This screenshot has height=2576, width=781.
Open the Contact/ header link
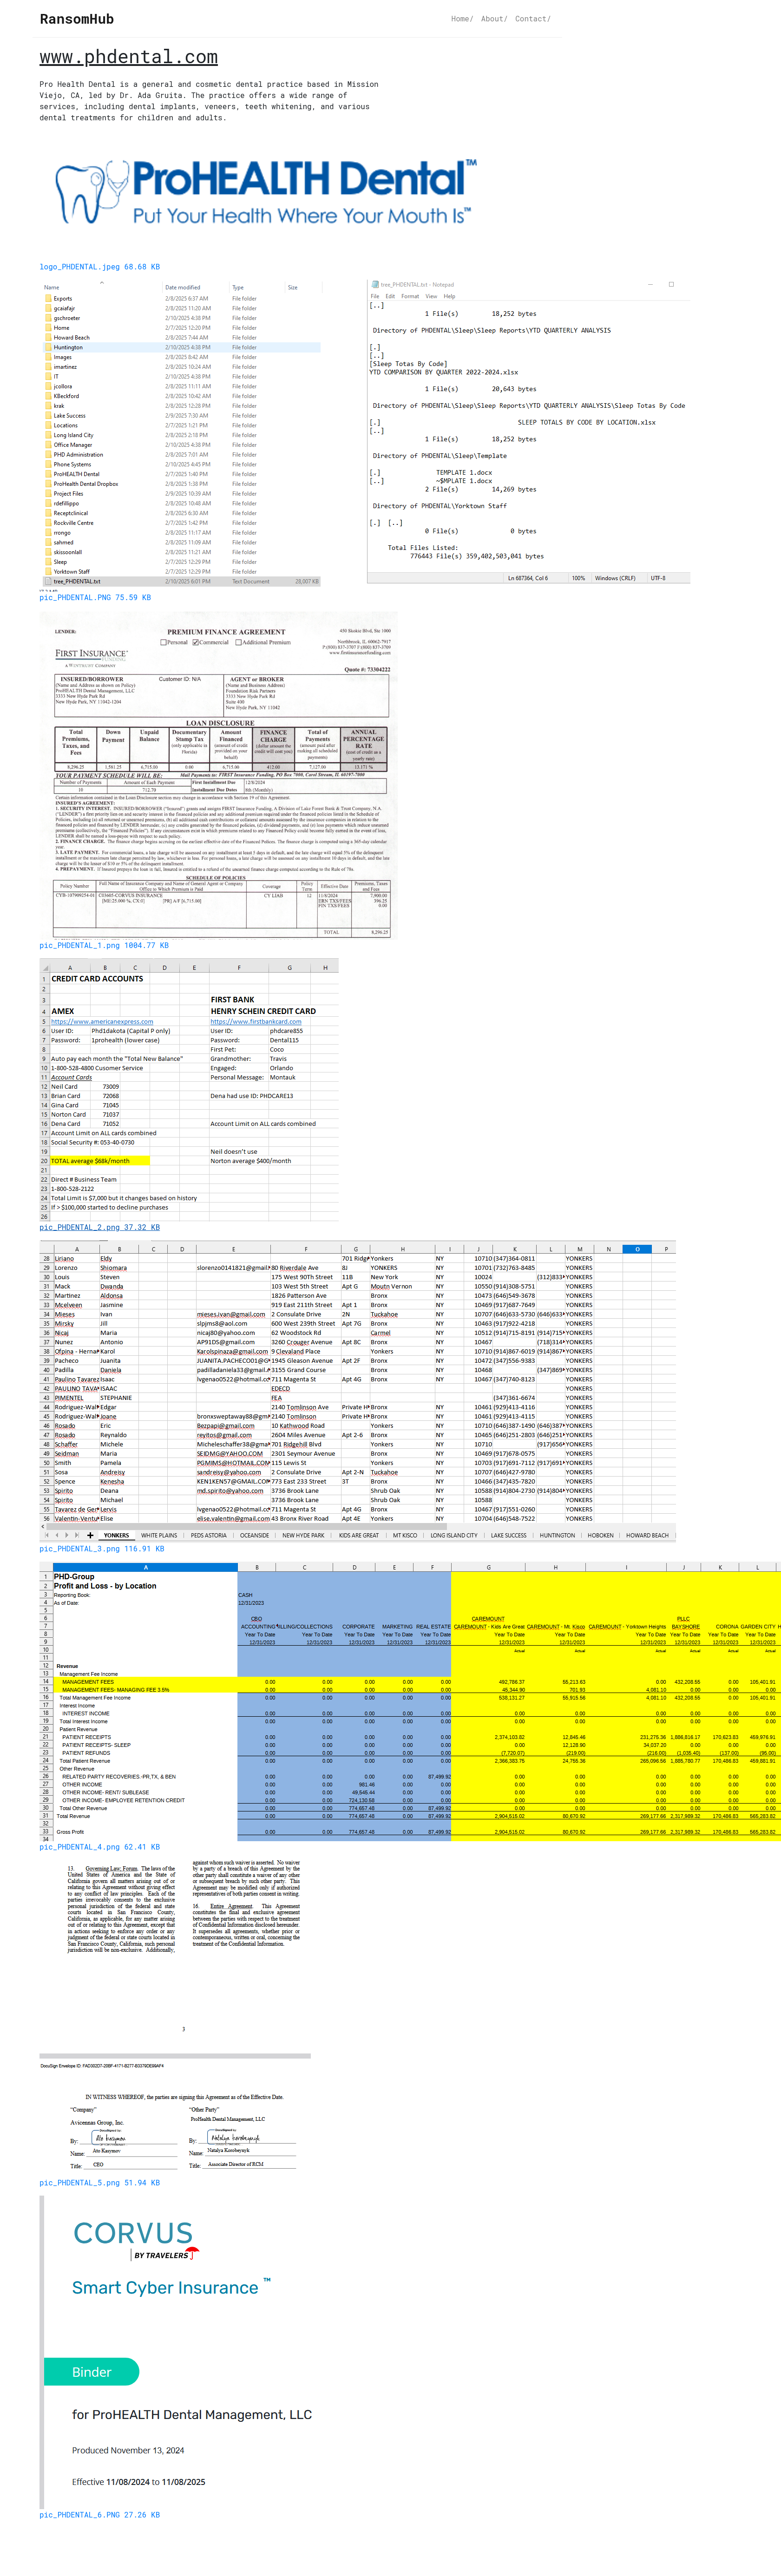(x=533, y=19)
